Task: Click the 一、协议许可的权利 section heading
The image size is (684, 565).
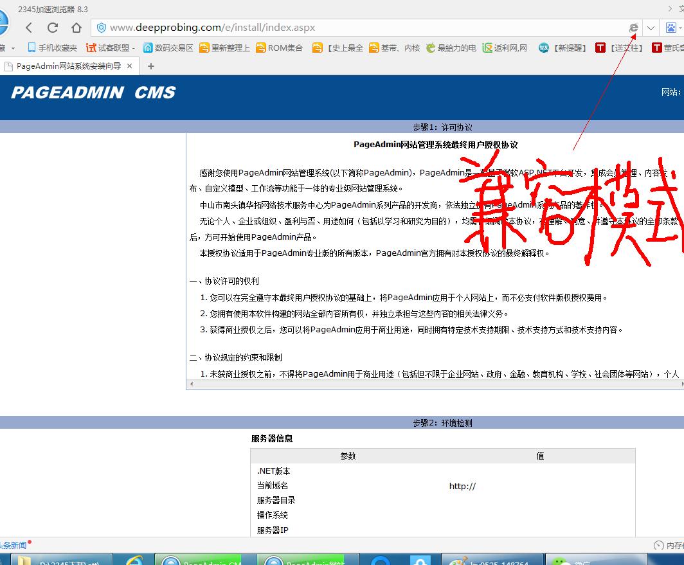Action: click(x=224, y=281)
